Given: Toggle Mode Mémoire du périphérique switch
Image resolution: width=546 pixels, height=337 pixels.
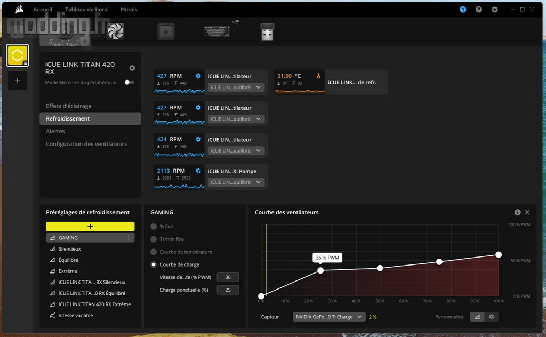Looking at the screenshot, I should point(129,82).
